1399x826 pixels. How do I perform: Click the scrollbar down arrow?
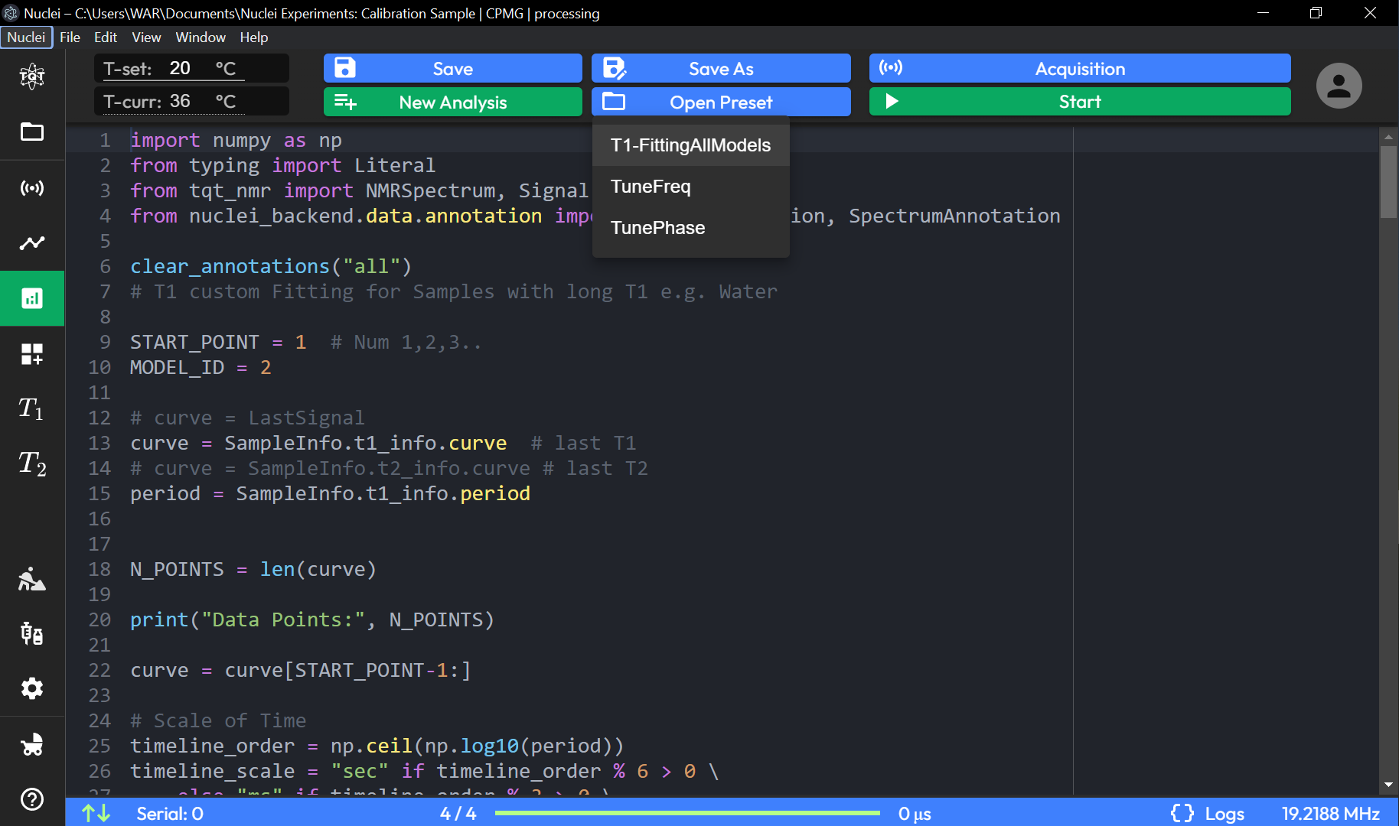click(1388, 785)
